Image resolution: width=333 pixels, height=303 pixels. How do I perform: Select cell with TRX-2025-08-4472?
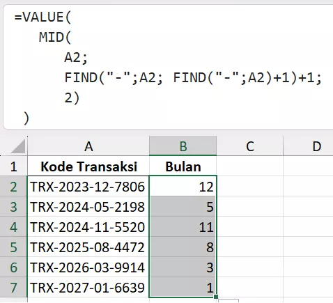point(88,247)
